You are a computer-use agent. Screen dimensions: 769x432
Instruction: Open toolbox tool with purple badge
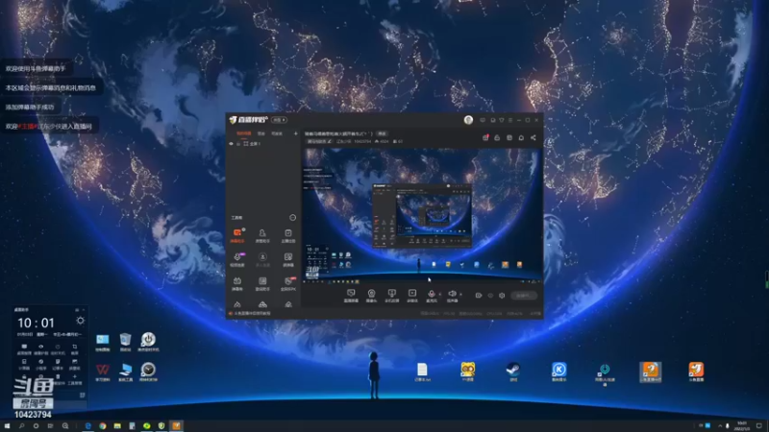pyautogui.click(x=237, y=259)
